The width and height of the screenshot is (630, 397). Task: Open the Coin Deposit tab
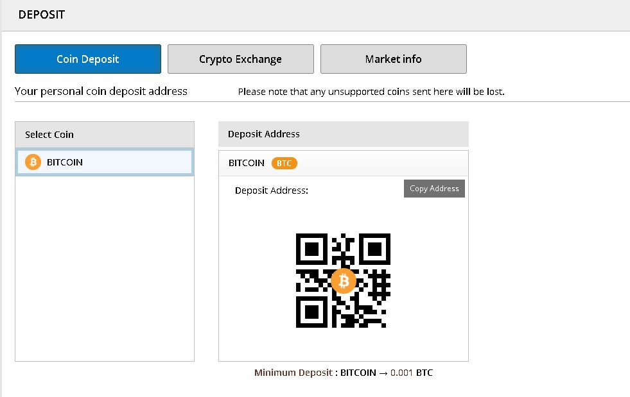(x=88, y=59)
